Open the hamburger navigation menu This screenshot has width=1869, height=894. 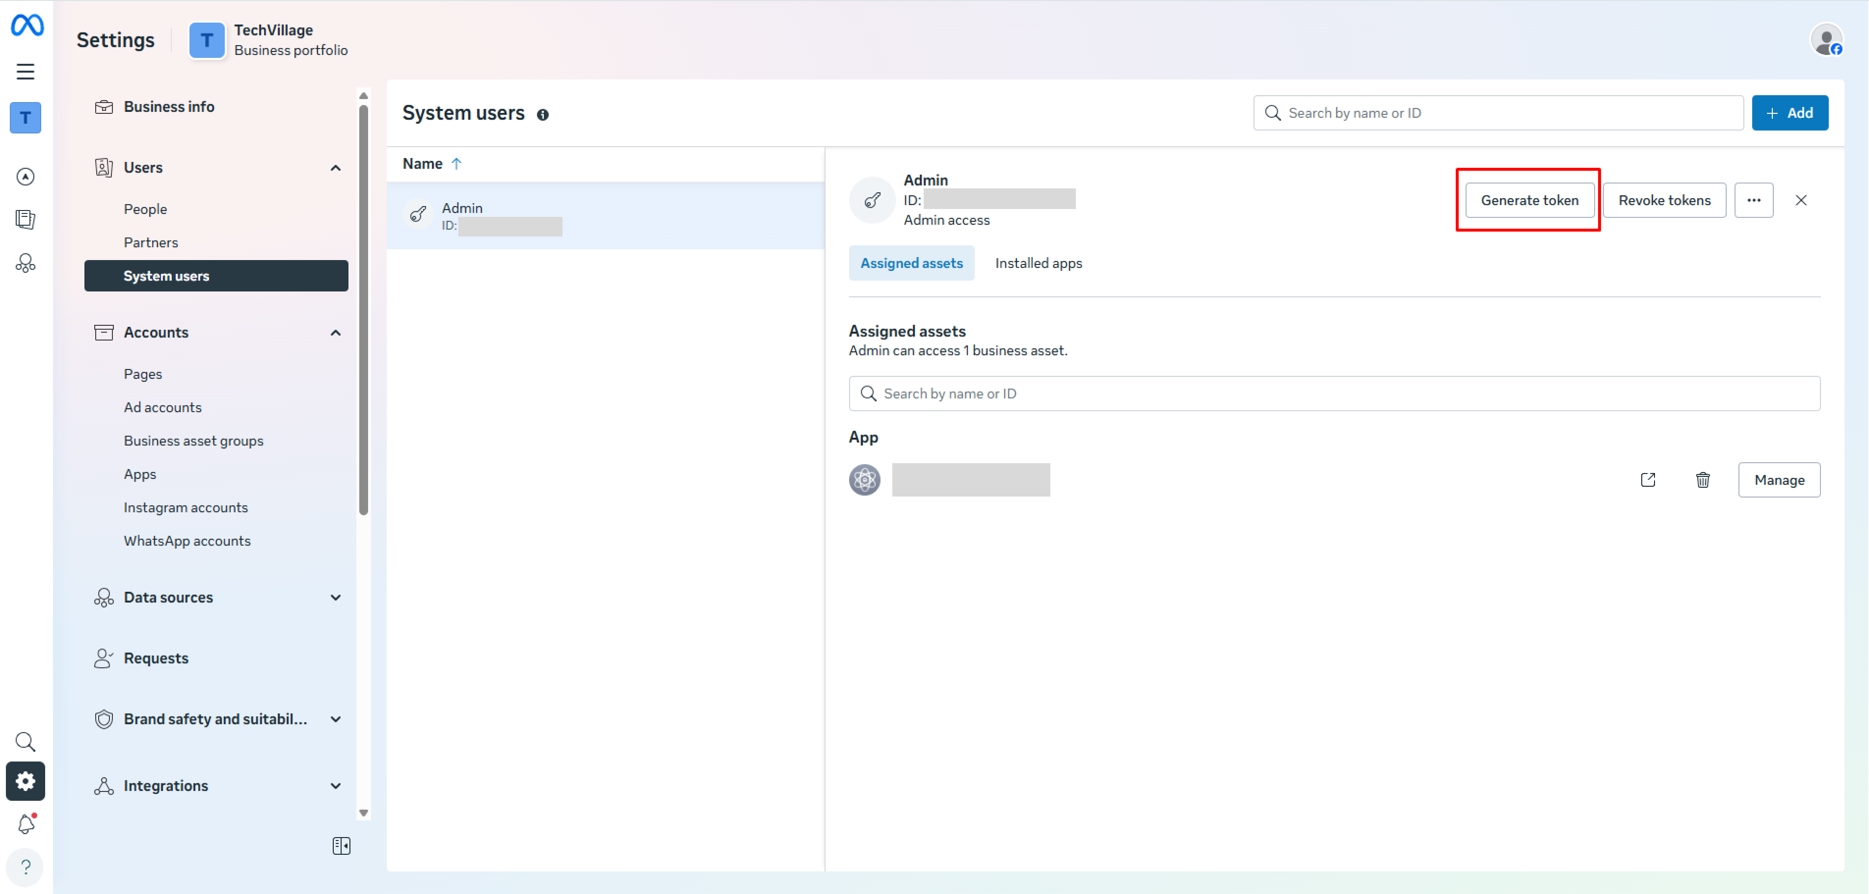point(26,71)
